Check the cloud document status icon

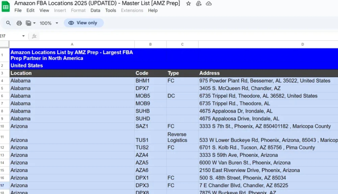pyautogui.click(x=209, y=4)
